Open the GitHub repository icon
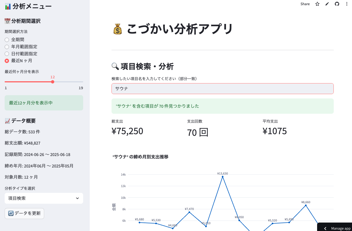Viewport: 352px width, 231px height. (x=337, y=4)
